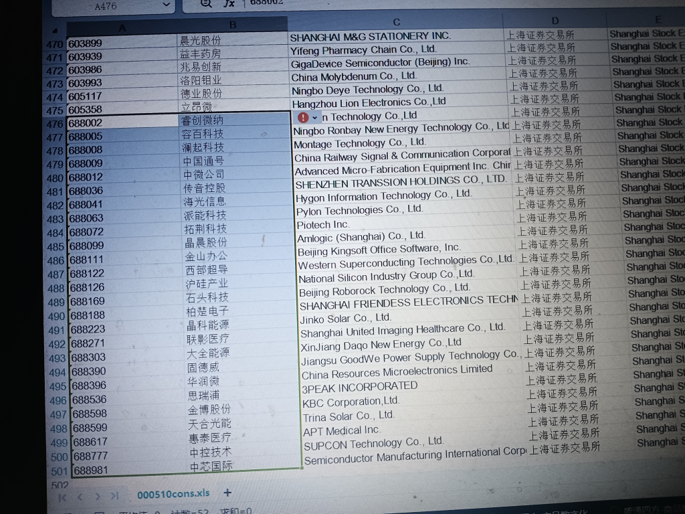Click cell Ningbo Deye Technology Co., Ltd.
Image resolution: width=685 pixels, height=514 pixels.
(x=398, y=90)
